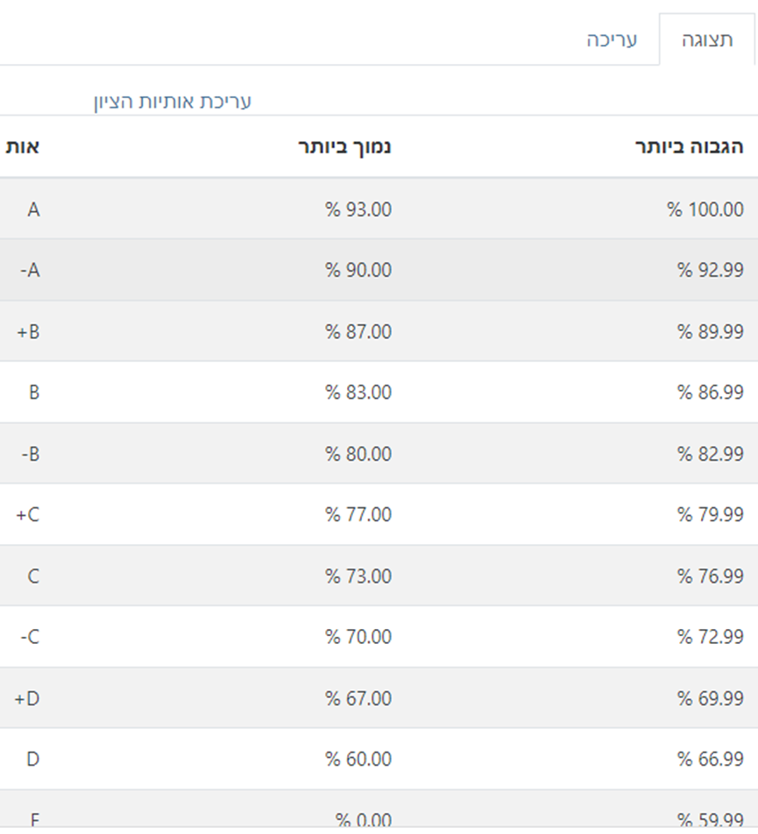The width and height of the screenshot is (758, 834).
Task: Click the letter grade D cell
Action: pyautogui.click(x=32, y=760)
